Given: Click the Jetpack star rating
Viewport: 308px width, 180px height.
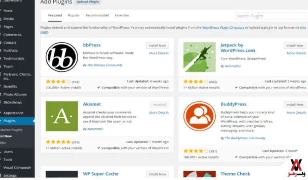Looking at the screenshot, I should point(196,82).
